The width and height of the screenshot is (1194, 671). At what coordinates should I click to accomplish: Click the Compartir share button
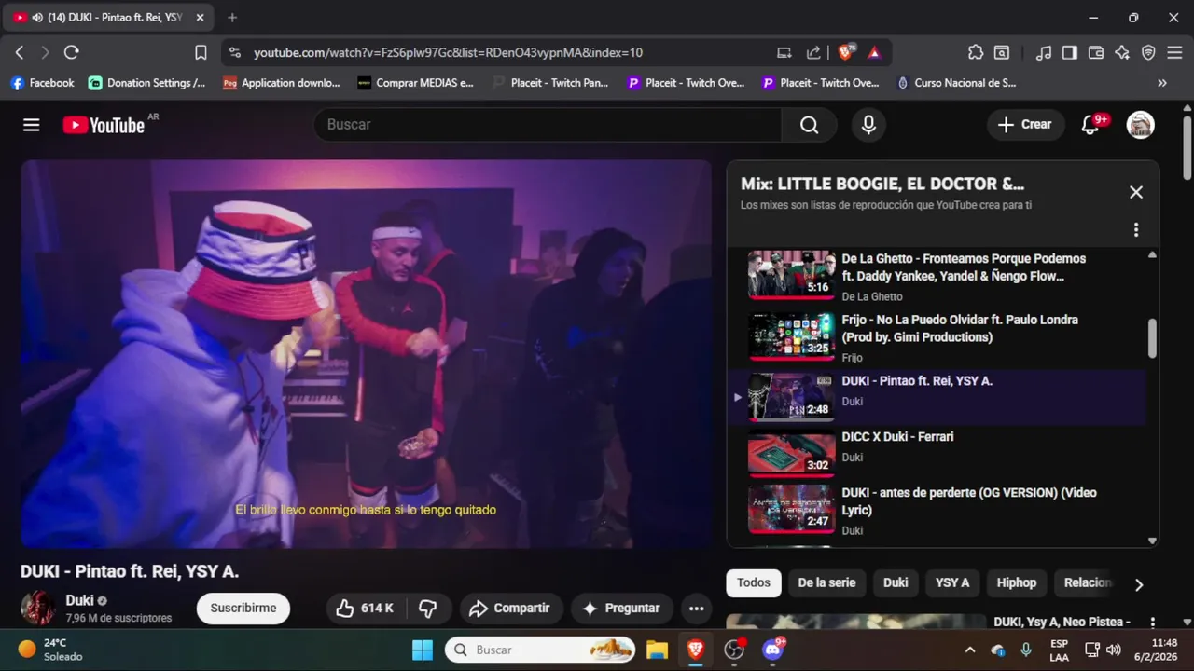pyautogui.click(x=511, y=609)
